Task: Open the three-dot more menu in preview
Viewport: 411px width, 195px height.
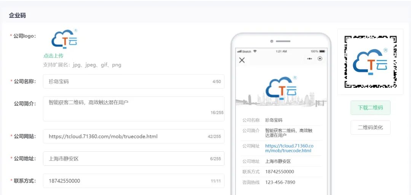Action: 309,59
